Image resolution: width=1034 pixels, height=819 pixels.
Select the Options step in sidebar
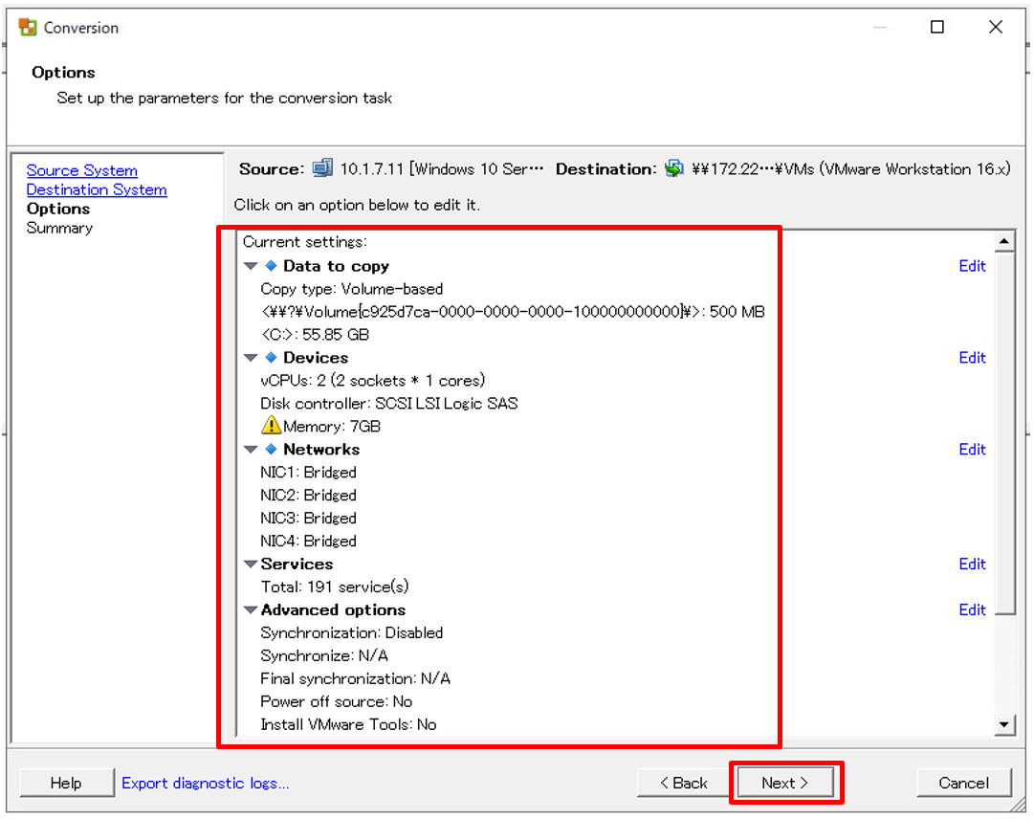click(58, 209)
